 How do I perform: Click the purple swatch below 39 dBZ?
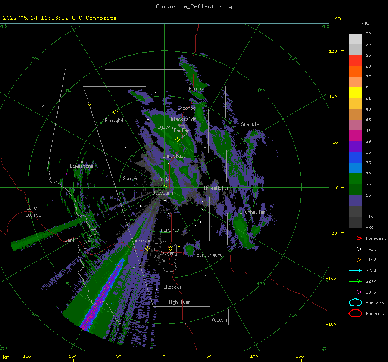pos(355,147)
